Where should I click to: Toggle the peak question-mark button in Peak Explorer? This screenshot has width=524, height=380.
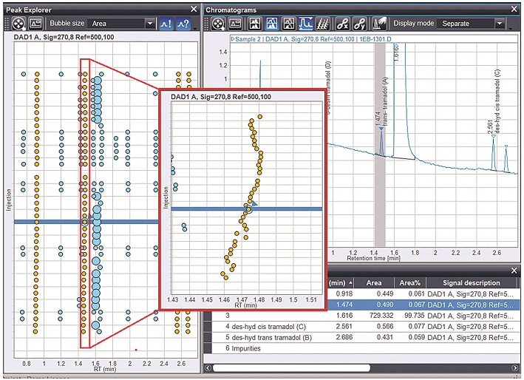pyautogui.click(x=185, y=24)
